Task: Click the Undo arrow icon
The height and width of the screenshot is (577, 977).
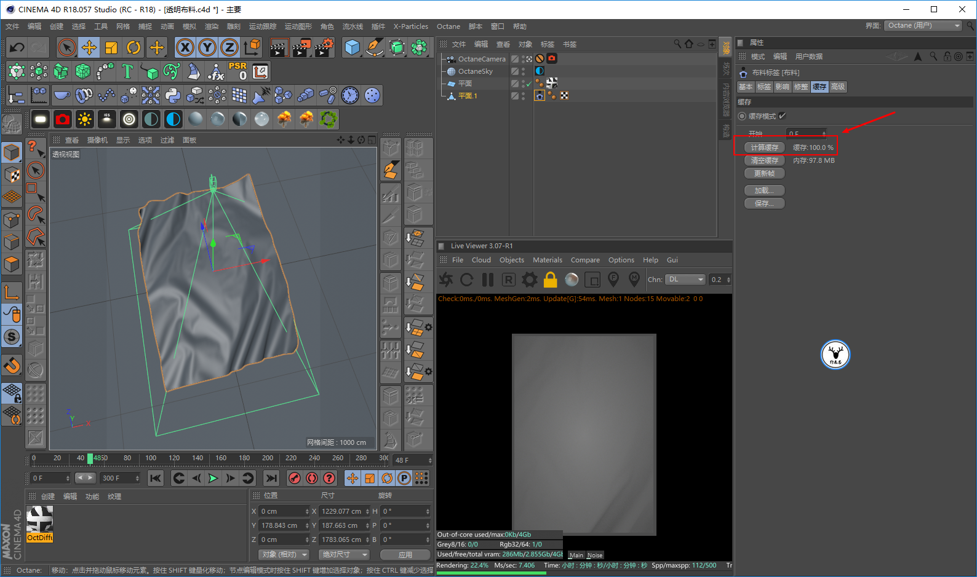Action: click(x=17, y=47)
